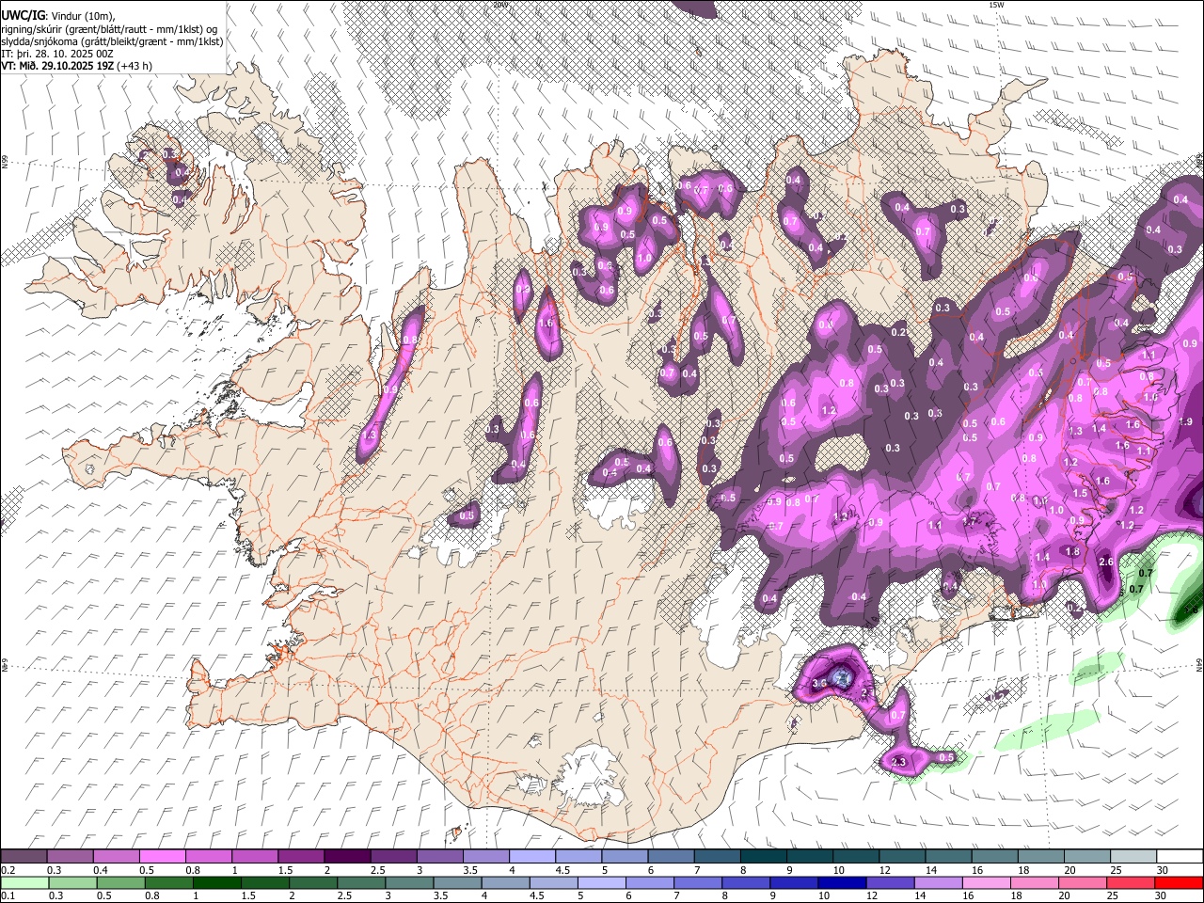
Task: Pick the red swatch ending the lower legend
Action: (x=1179, y=882)
